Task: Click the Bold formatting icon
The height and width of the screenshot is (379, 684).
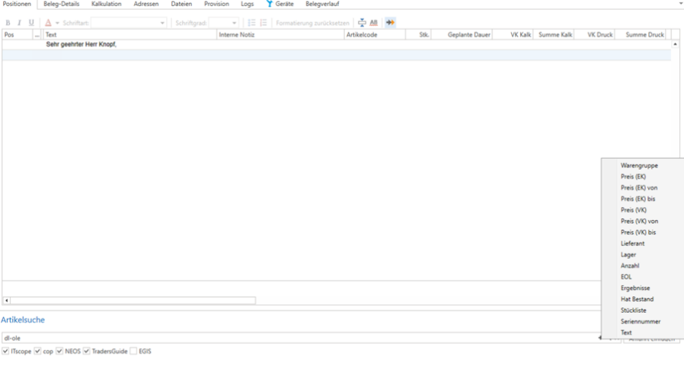Action: click(x=8, y=23)
